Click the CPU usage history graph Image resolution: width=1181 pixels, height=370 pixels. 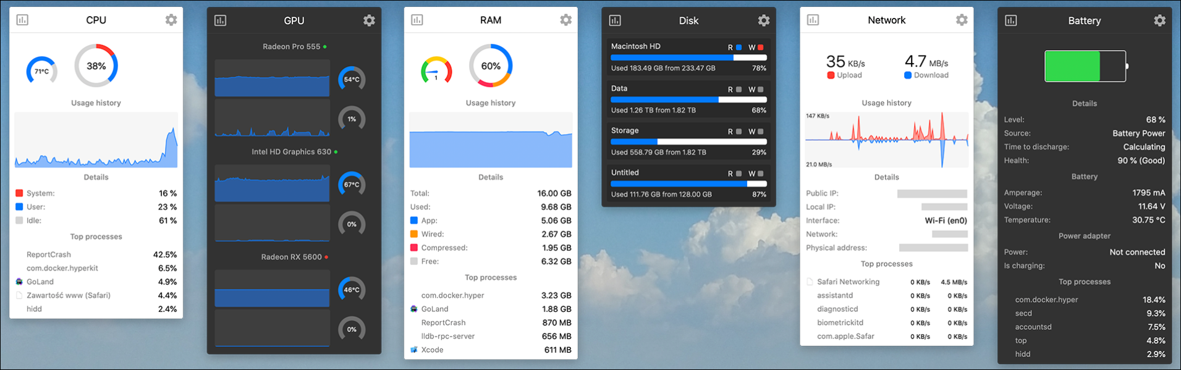(96, 140)
